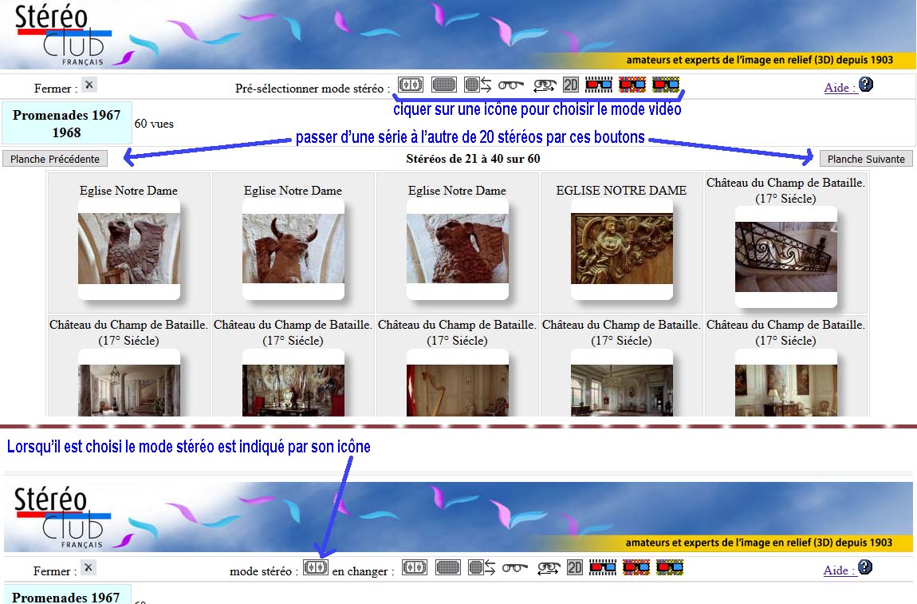The height and width of the screenshot is (604, 917).
Task: Open the staircase railing Château thumbnail
Action: (x=786, y=257)
